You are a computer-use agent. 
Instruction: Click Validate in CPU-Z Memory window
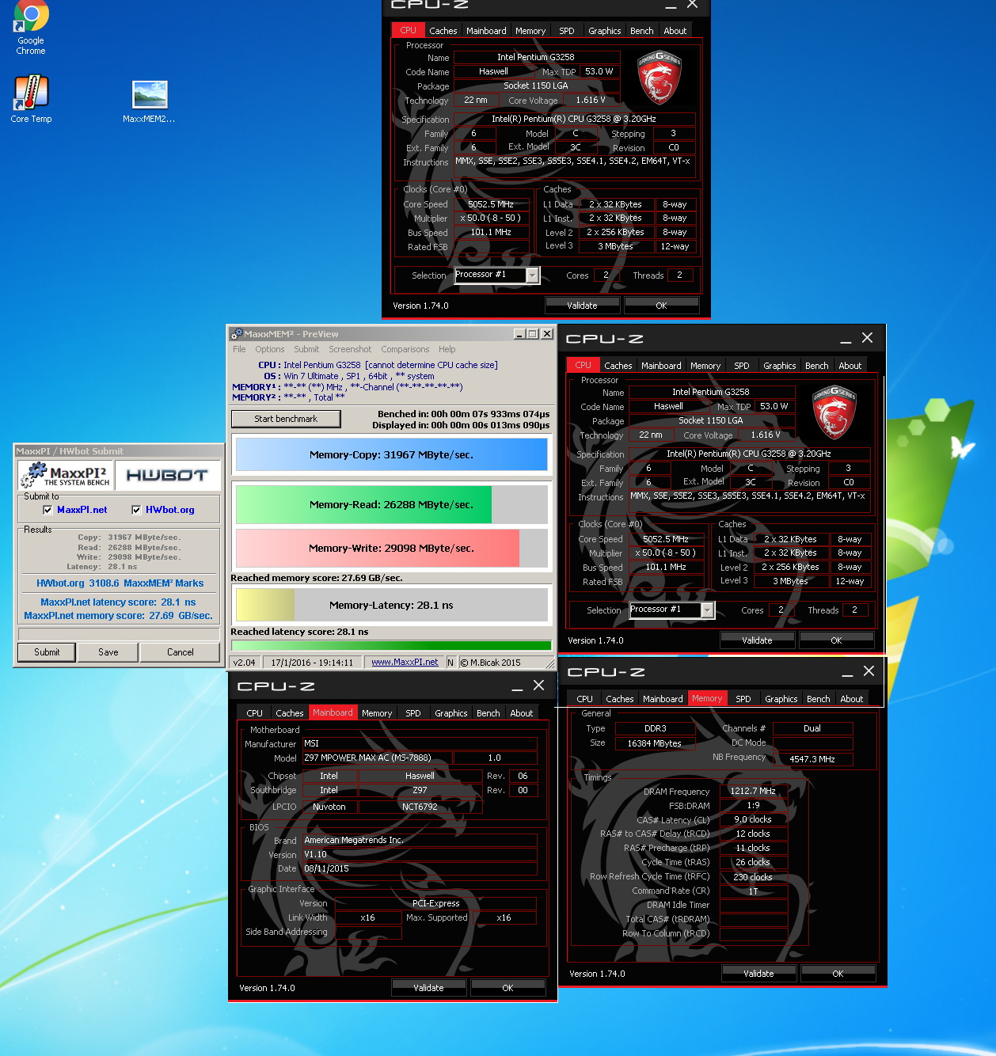(759, 974)
